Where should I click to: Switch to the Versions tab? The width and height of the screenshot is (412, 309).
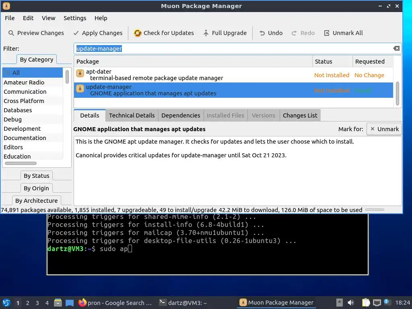(x=263, y=115)
